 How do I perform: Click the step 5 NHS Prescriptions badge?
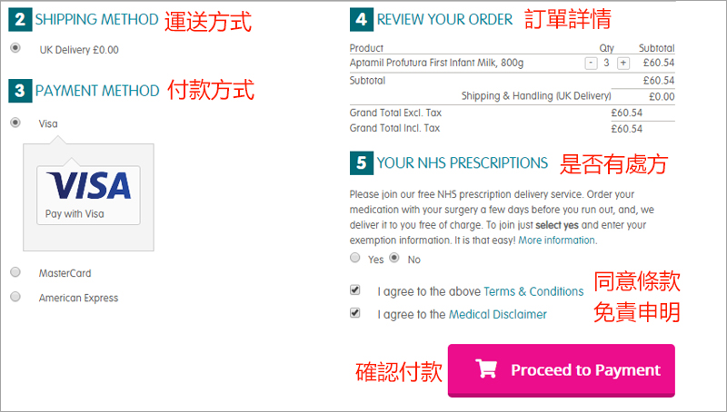361,163
